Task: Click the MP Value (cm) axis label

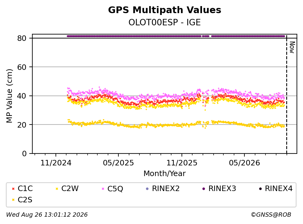Action: click(x=9, y=96)
